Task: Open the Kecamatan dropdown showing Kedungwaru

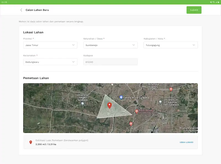Action: (50, 62)
